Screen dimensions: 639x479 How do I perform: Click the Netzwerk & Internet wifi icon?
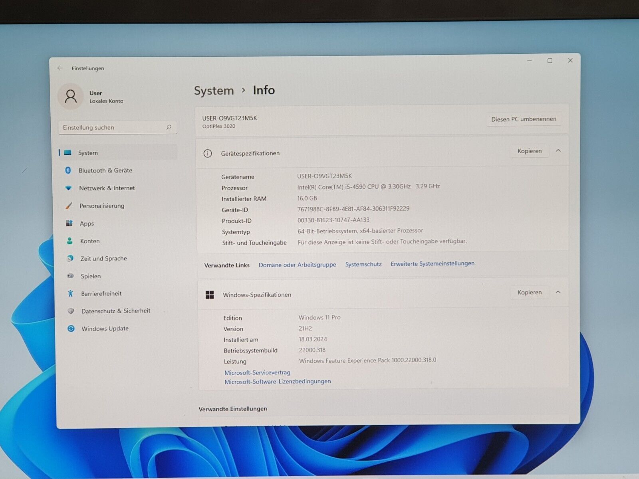(68, 188)
